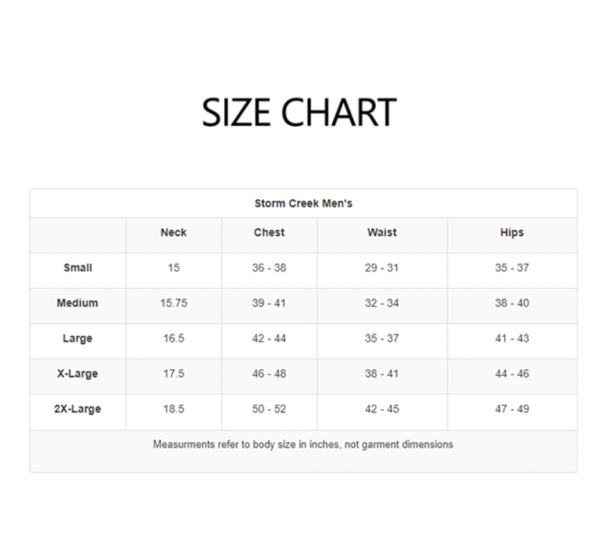The image size is (607, 537).
Task: Click the Small neck value 15
Action: pyautogui.click(x=173, y=267)
